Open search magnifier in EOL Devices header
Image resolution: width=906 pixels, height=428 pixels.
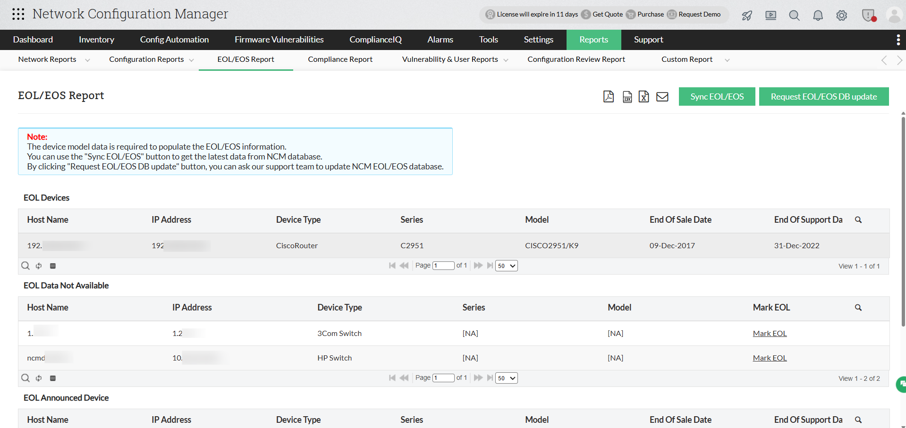point(858,220)
